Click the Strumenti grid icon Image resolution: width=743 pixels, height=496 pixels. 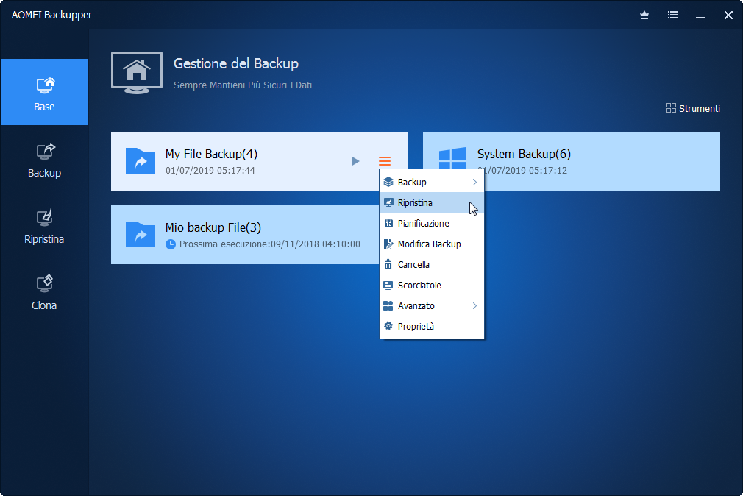point(671,108)
